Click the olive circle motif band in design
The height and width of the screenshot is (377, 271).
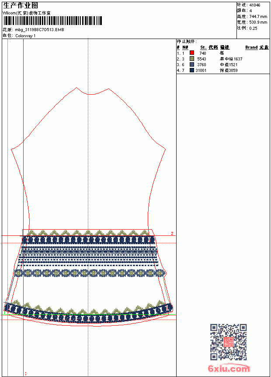click(x=90, y=273)
